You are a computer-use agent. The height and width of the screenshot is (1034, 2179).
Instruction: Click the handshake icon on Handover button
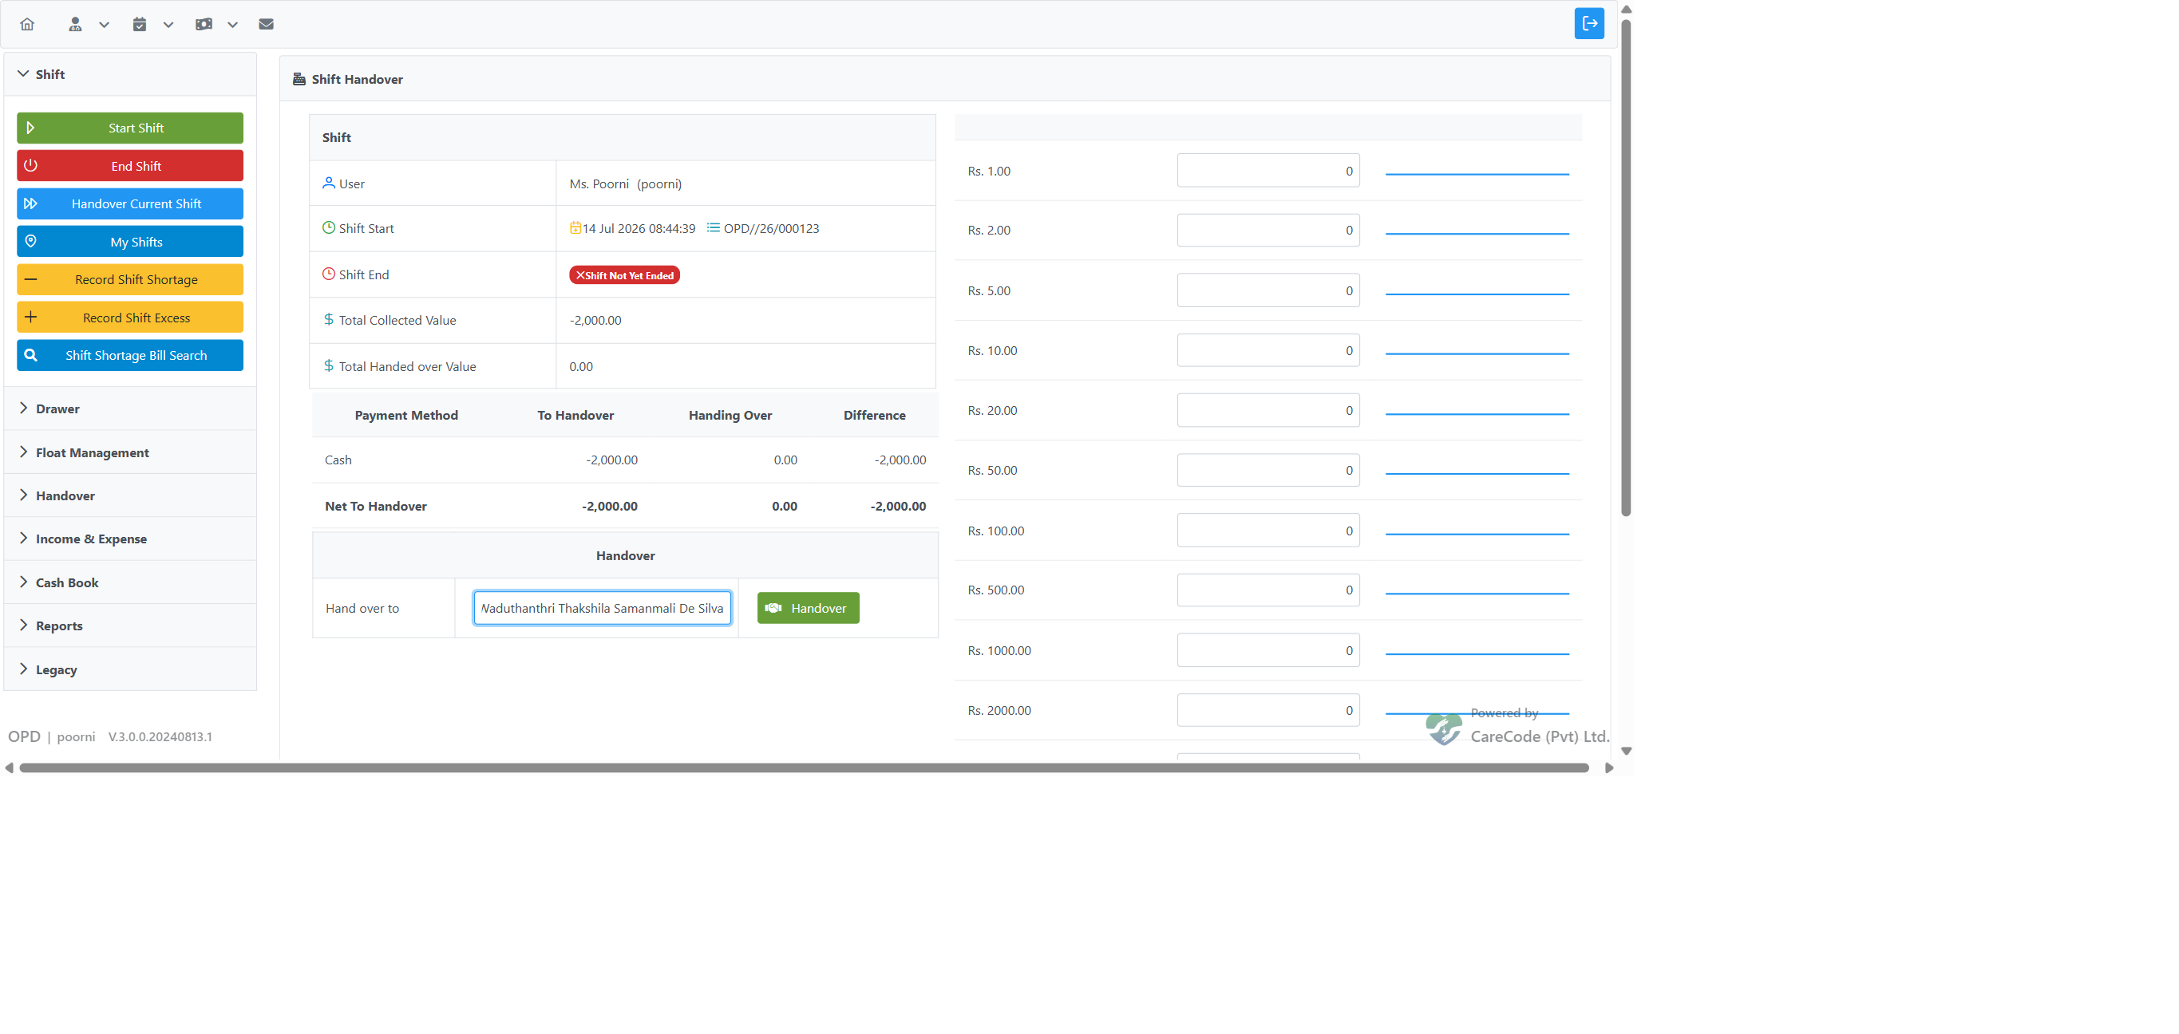coord(773,609)
